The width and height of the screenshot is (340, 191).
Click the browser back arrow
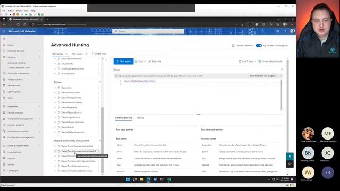(4, 25)
